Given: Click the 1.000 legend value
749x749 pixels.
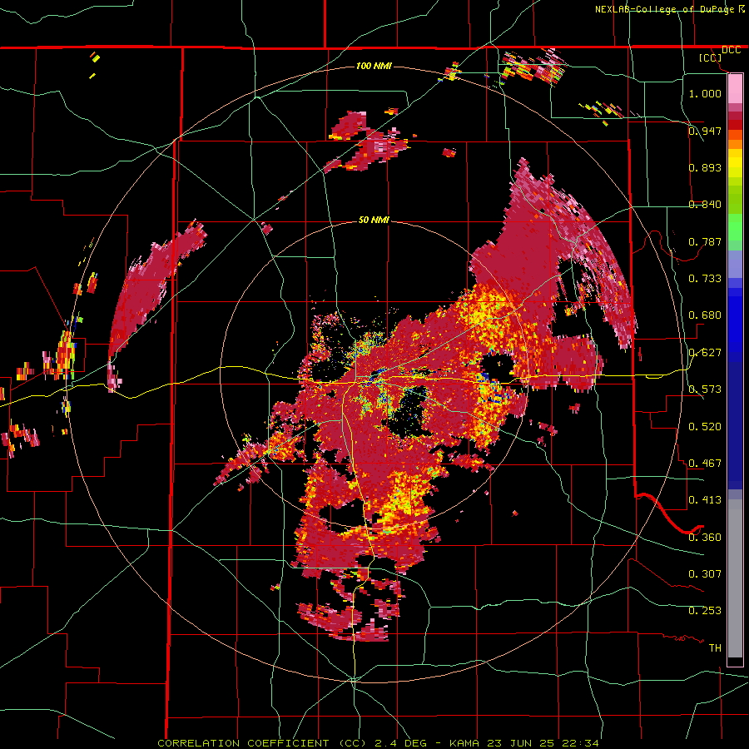Looking at the screenshot, I should click(x=705, y=93).
